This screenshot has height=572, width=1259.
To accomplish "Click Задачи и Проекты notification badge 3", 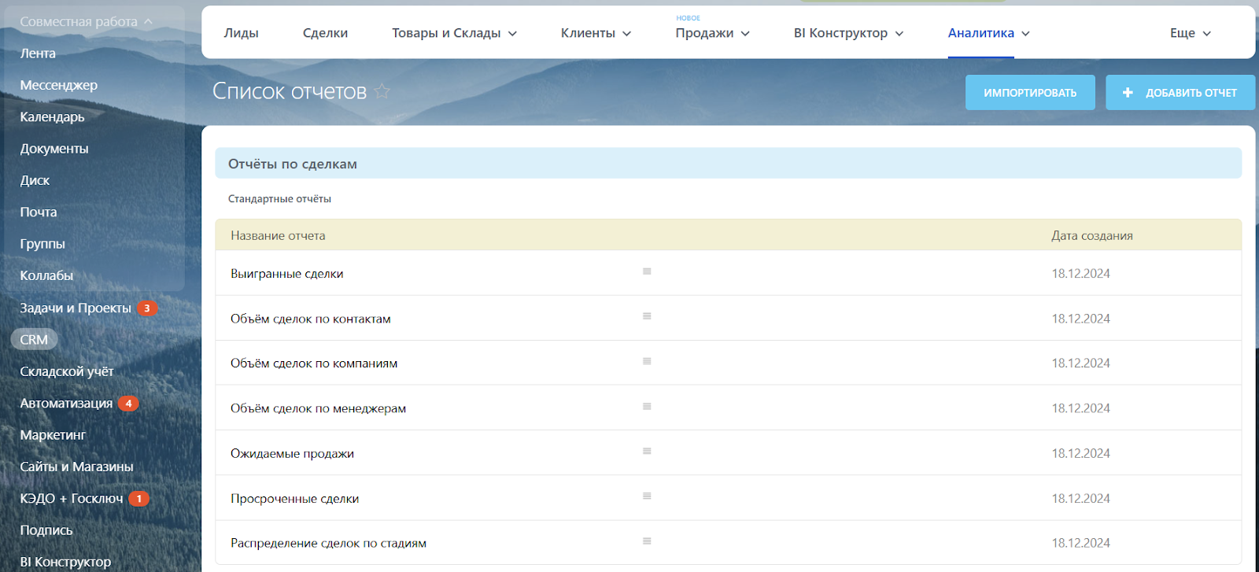I will [x=147, y=308].
